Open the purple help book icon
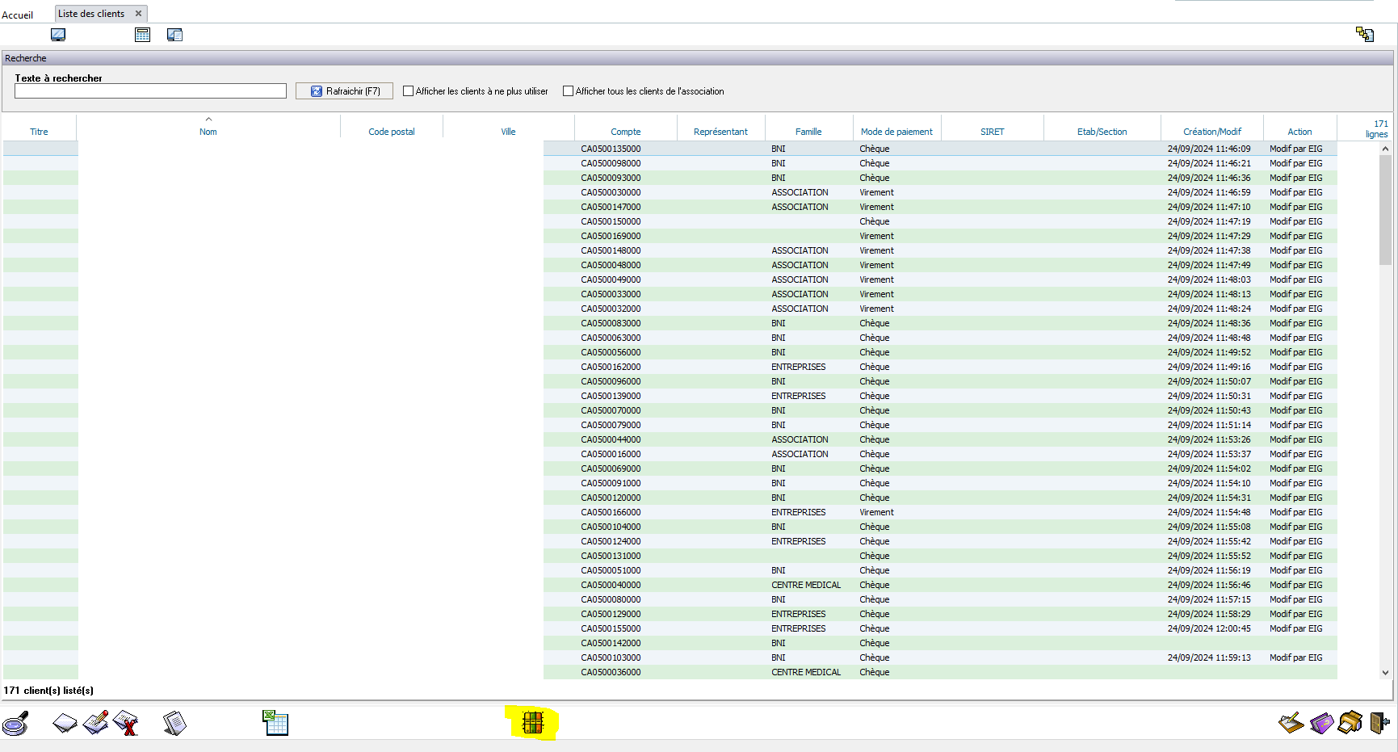Viewport: 1398px width, 752px height. [x=1321, y=722]
